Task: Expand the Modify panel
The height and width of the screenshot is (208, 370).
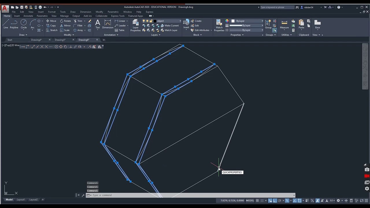Action: pos(69,35)
